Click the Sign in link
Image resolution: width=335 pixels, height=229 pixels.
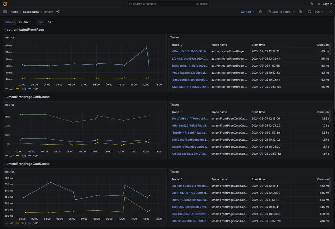point(328,4)
